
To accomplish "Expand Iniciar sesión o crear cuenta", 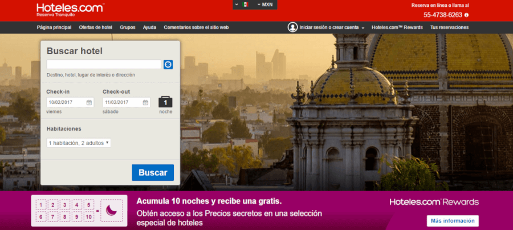I will (332, 27).
